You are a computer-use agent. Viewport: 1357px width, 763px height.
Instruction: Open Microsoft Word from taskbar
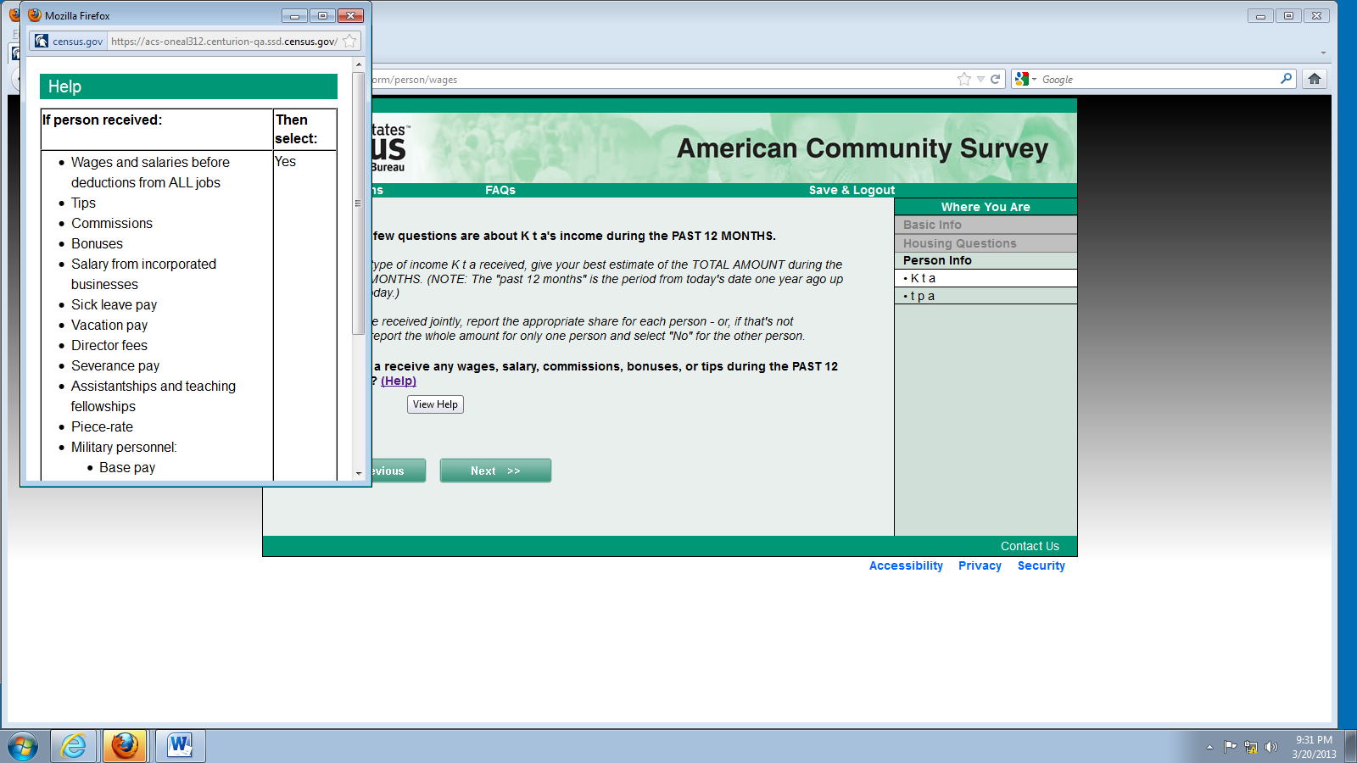pyautogui.click(x=180, y=746)
